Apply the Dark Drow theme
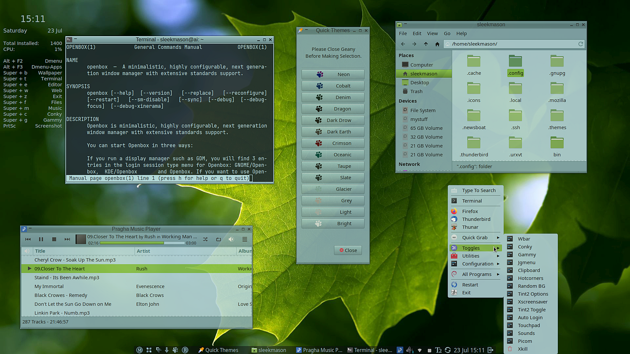630x354 pixels. click(333, 120)
